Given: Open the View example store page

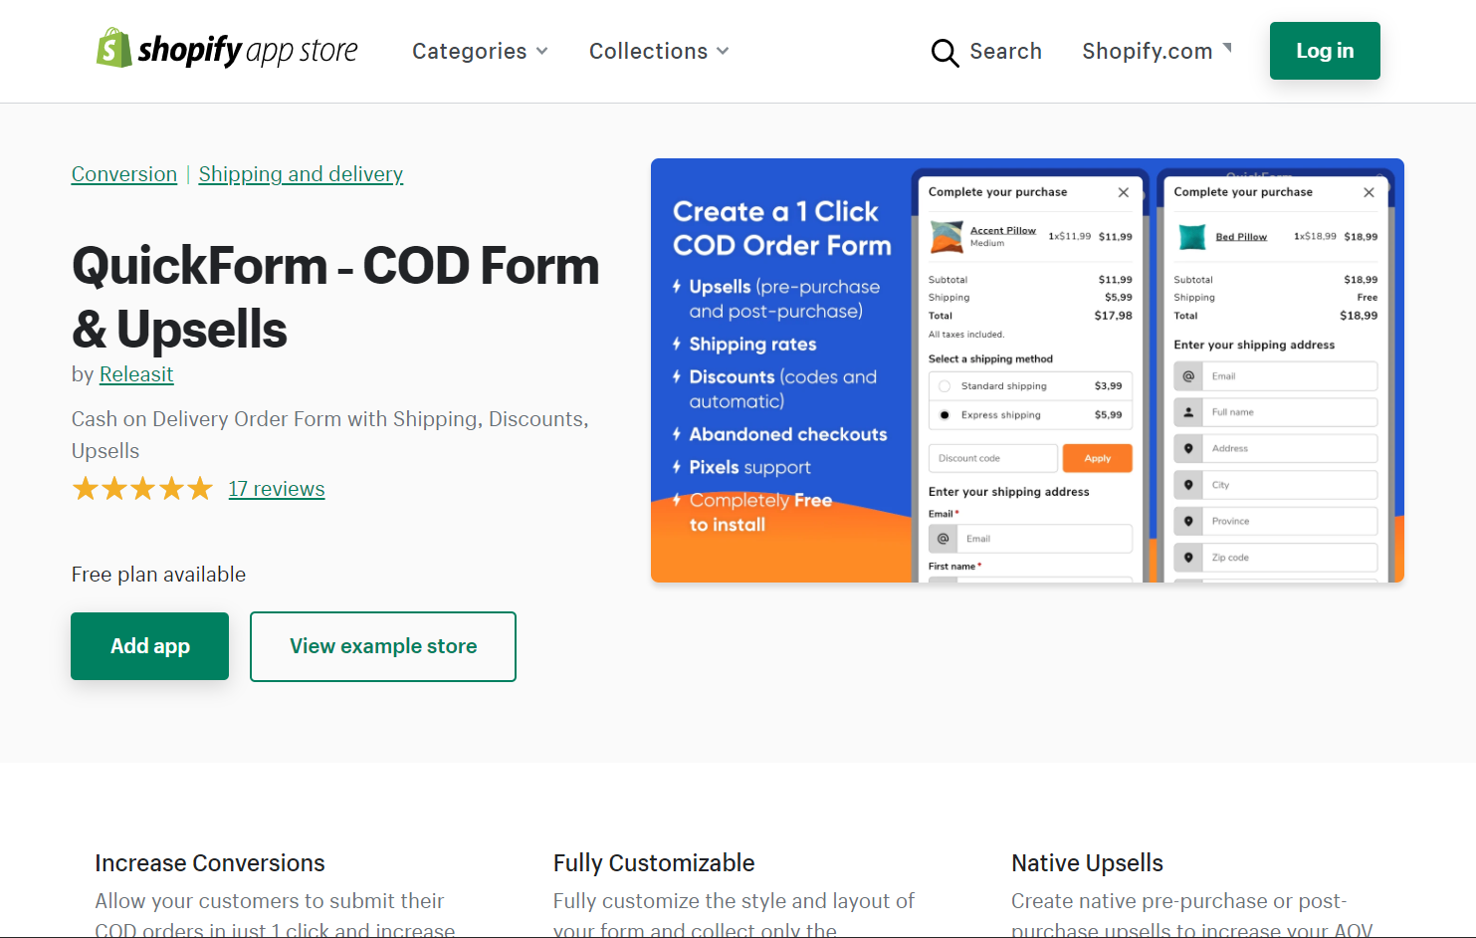Looking at the screenshot, I should 382,646.
